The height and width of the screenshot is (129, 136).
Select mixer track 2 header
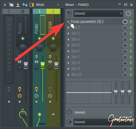coord(53,11)
